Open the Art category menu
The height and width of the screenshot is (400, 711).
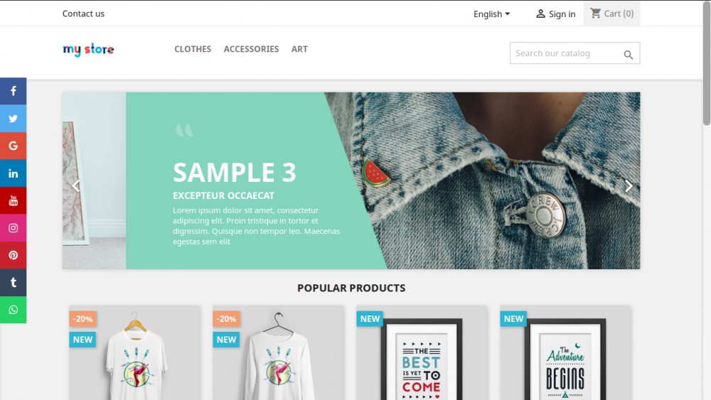(x=299, y=49)
